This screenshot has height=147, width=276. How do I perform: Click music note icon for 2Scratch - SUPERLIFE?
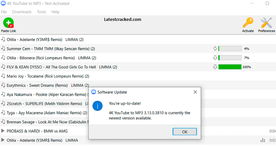[3, 103]
